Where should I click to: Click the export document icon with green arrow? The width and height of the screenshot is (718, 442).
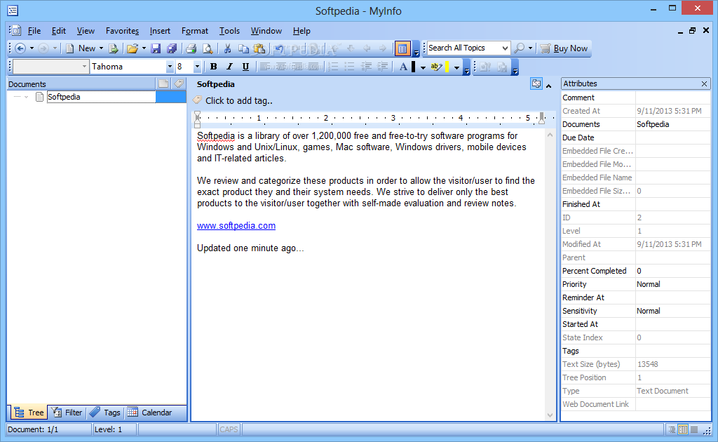point(114,48)
